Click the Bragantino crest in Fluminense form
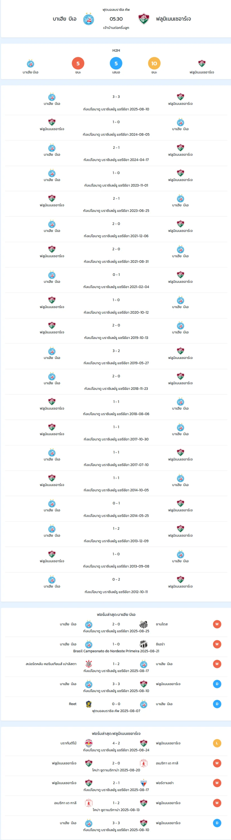The width and height of the screenshot is (231, 840). (89, 743)
